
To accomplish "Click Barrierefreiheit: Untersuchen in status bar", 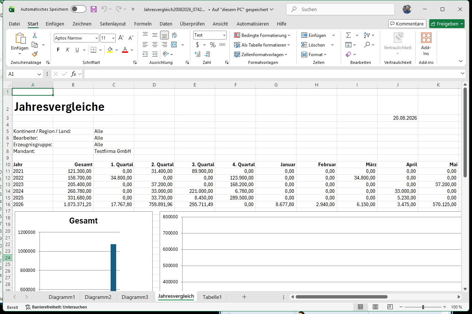I will click(56, 307).
